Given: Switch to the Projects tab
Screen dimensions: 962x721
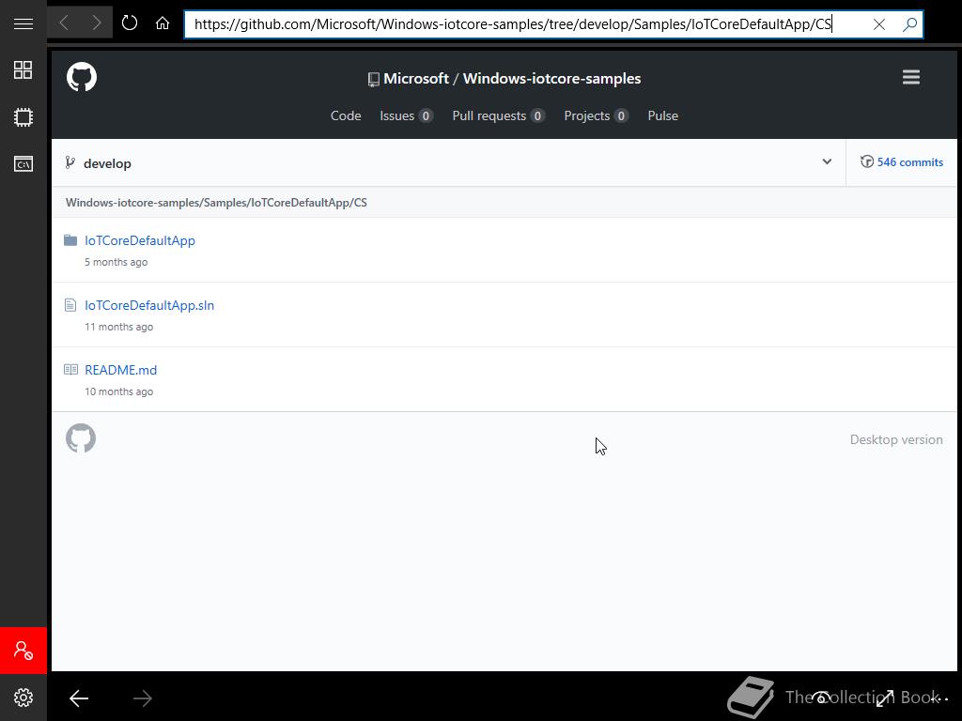Looking at the screenshot, I should (597, 115).
